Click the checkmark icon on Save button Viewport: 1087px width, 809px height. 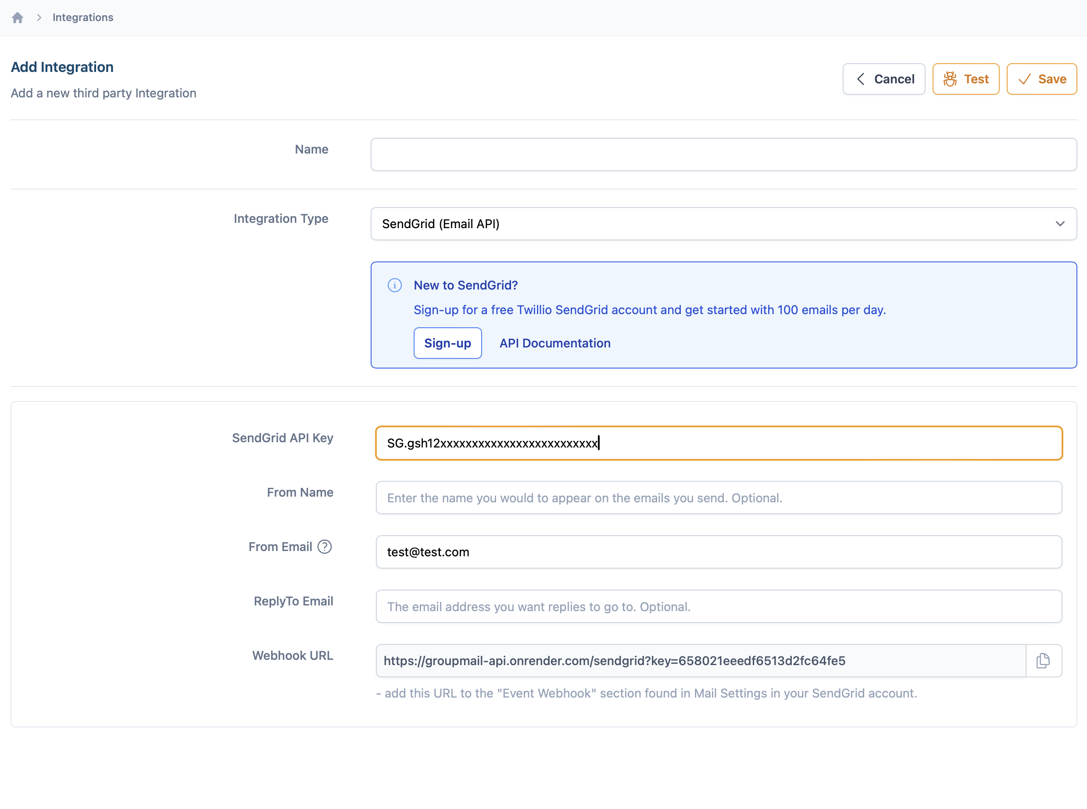(x=1024, y=79)
